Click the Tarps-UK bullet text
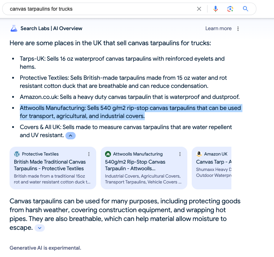The height and width of the screenshot is (257, 274). point(122,63)
